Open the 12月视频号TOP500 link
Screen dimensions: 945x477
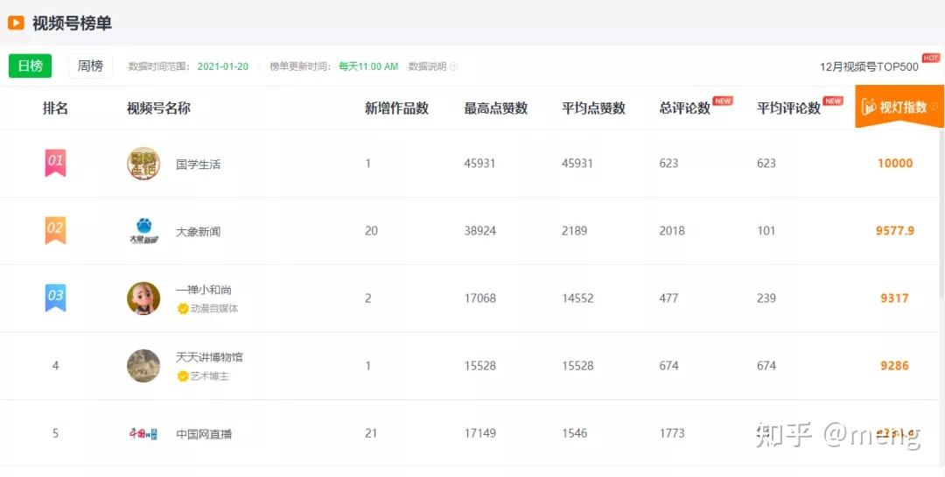click(869, 67)
